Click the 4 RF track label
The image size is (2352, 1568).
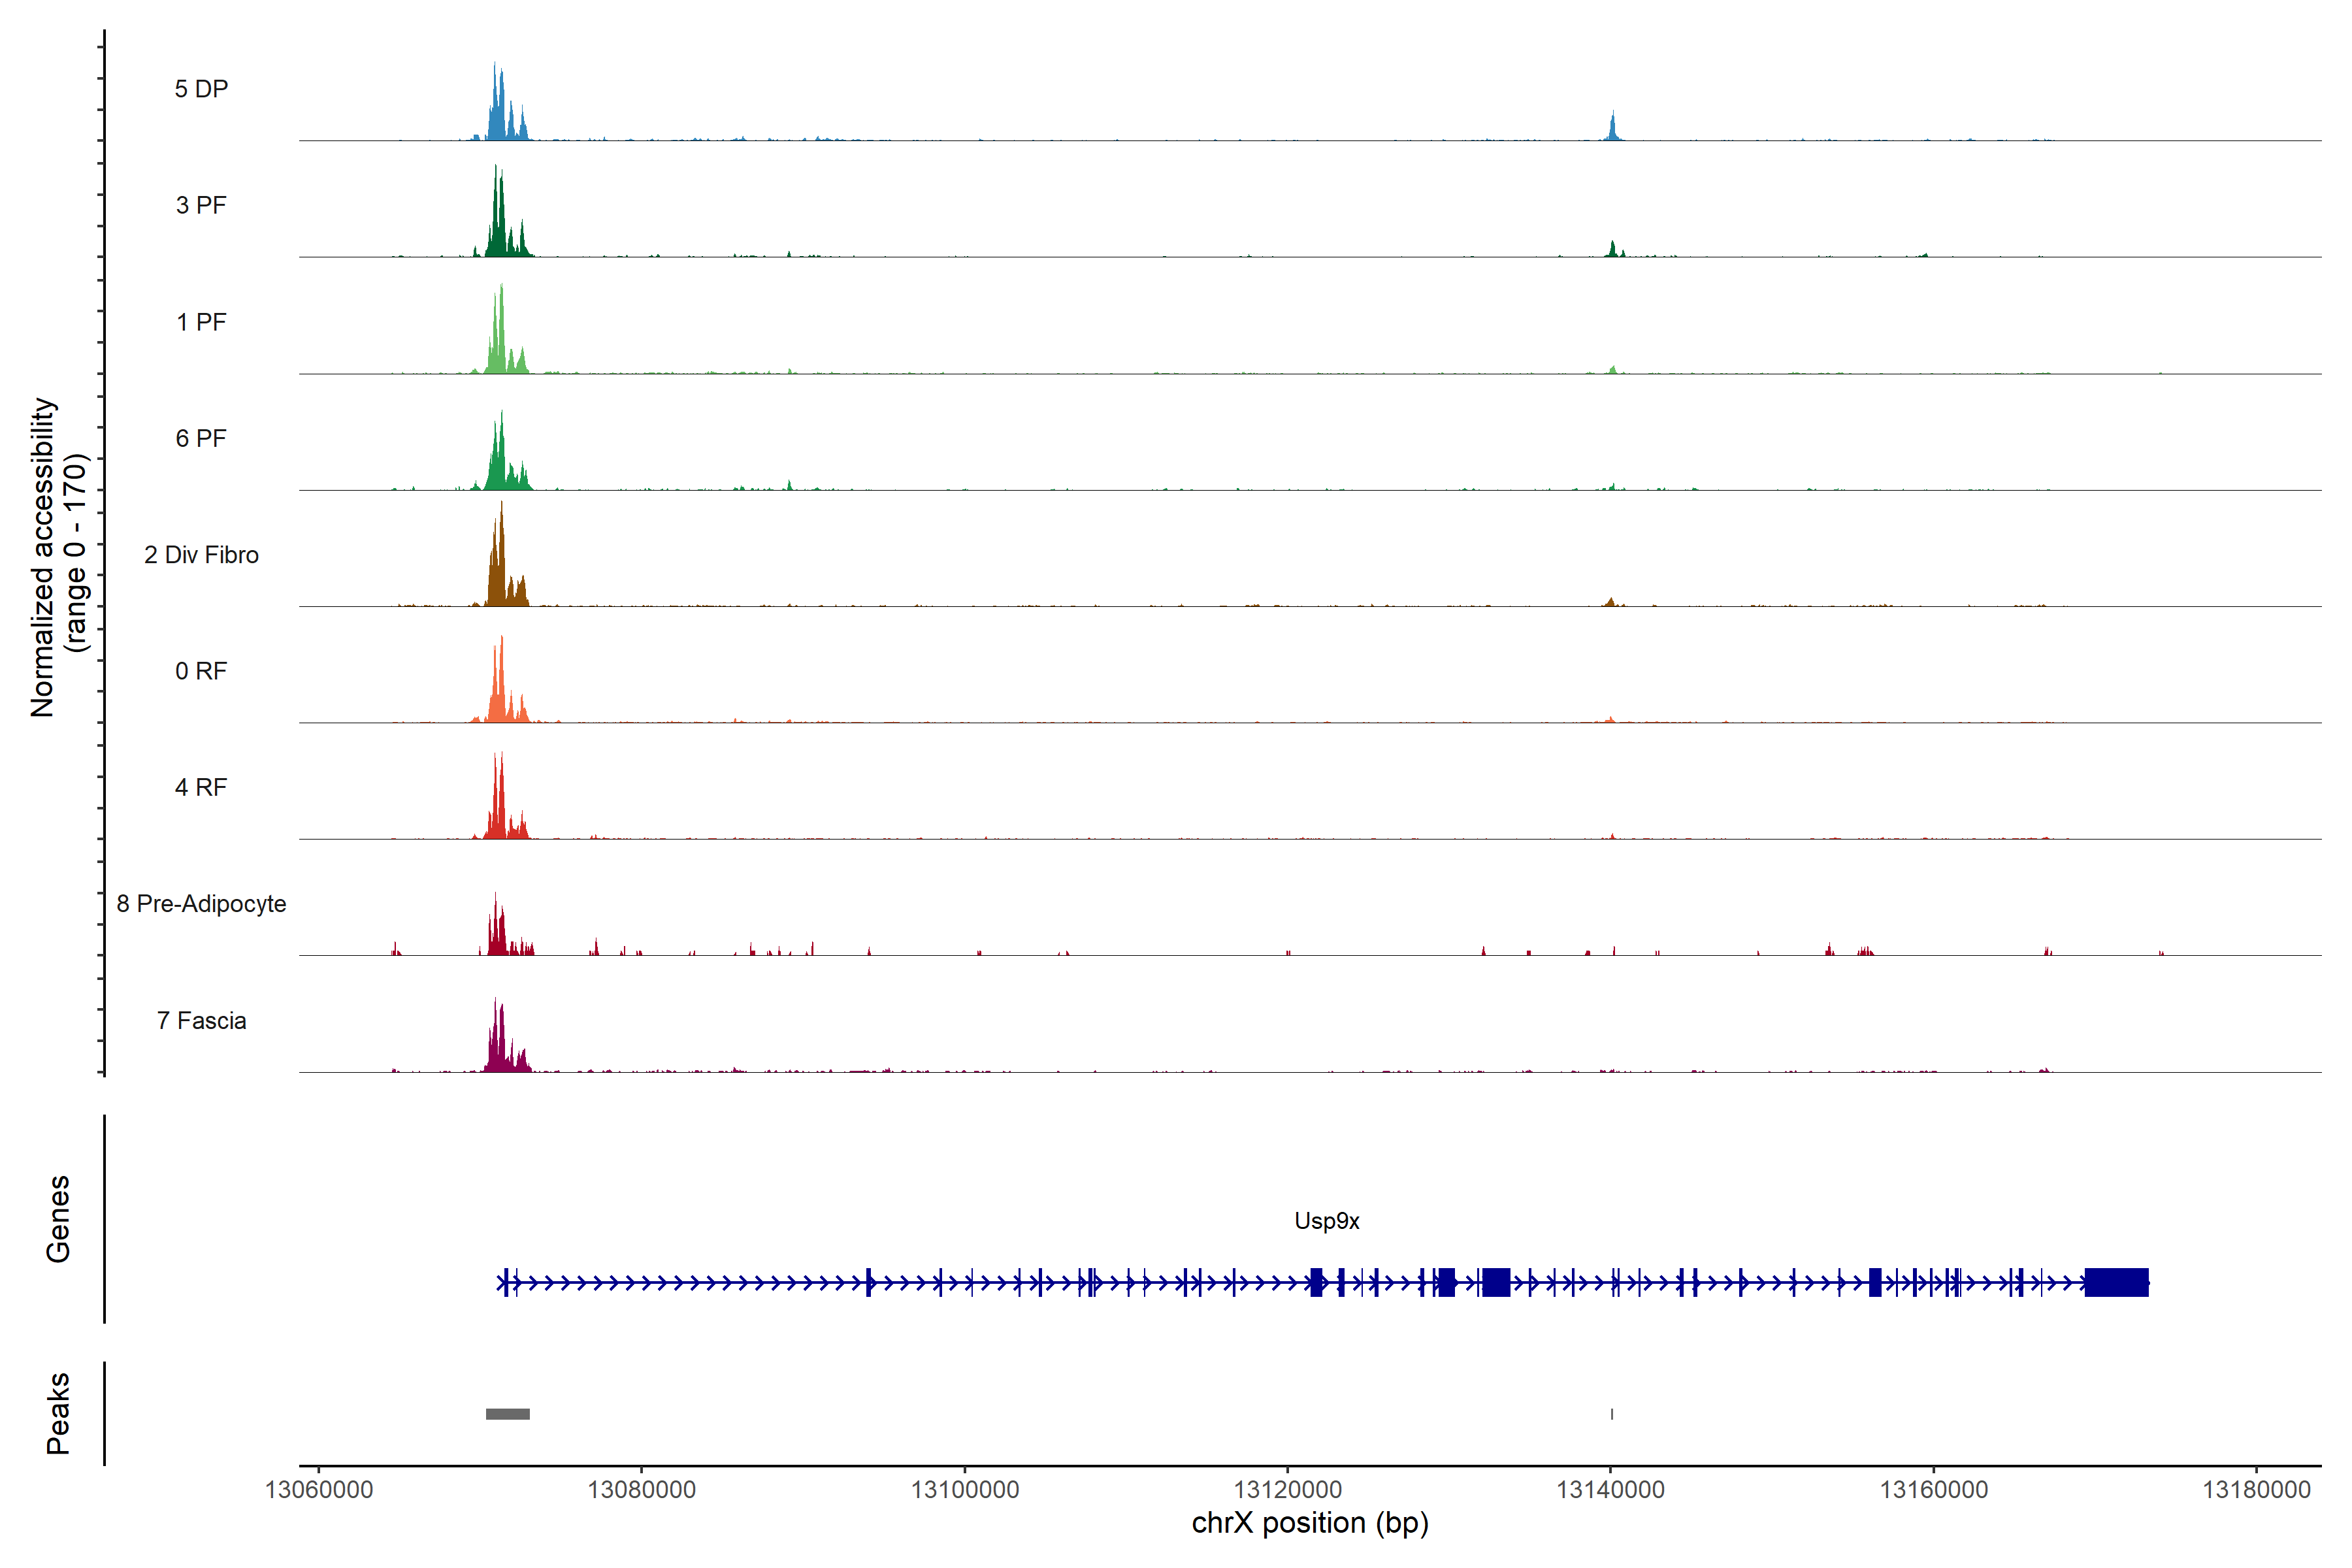pos(201,787)
